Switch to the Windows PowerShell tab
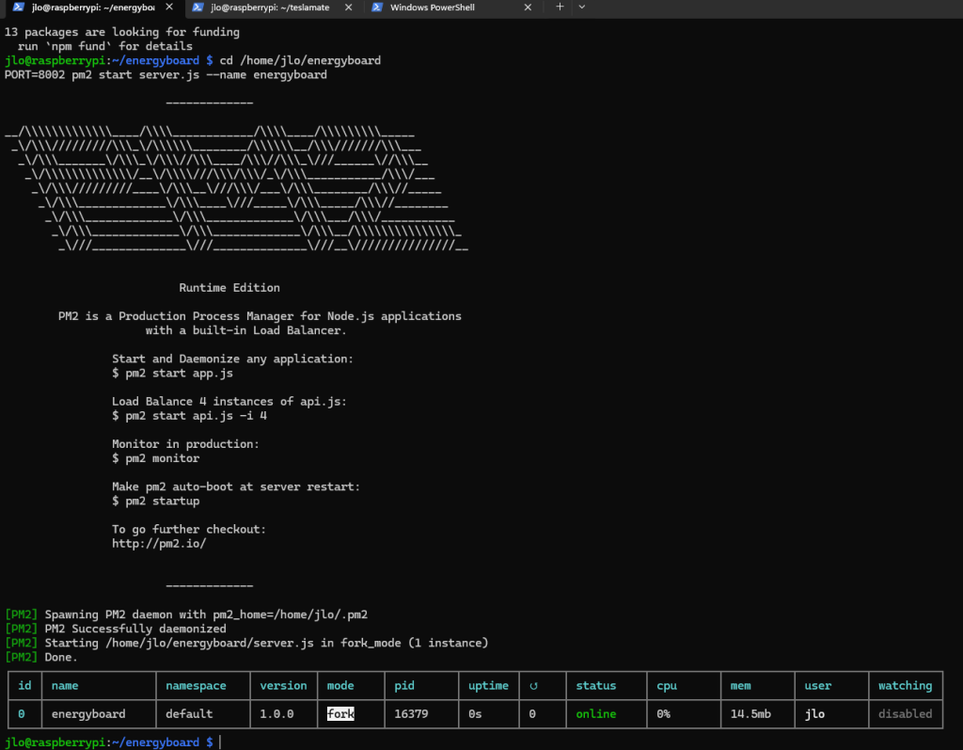Viewport: 963px width, 750px height. [433, 8]
